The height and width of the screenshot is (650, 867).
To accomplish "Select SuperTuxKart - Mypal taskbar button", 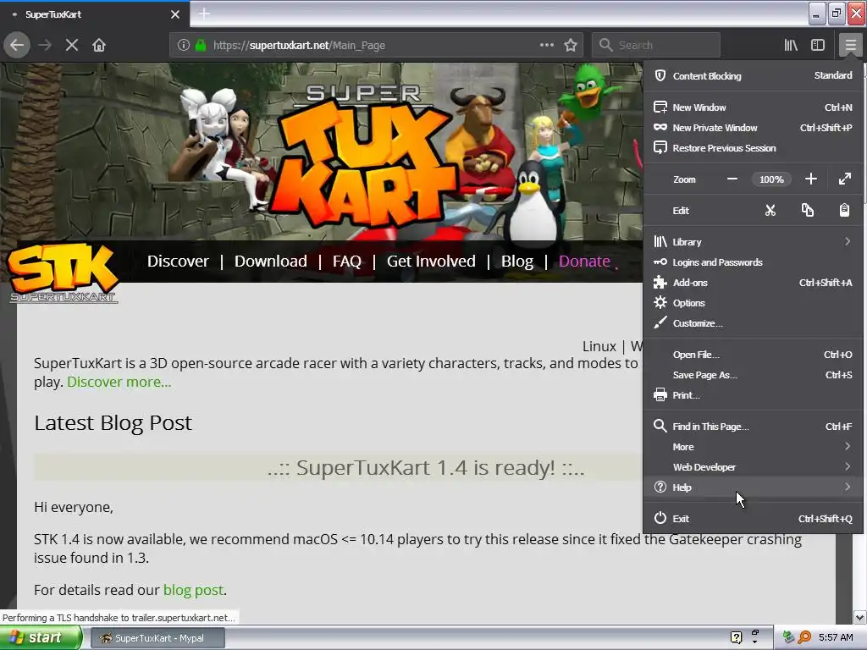I will (x=157, y=638).
